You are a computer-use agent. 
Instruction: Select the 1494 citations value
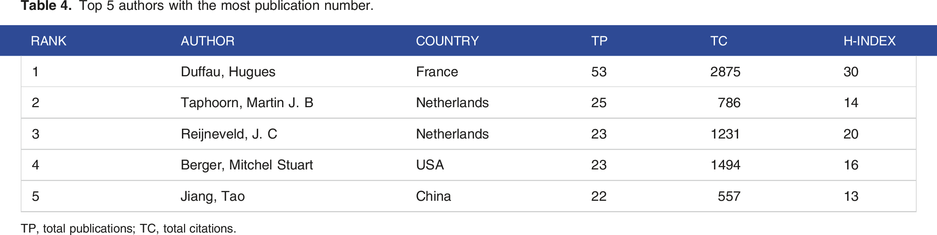click(725, 165)
